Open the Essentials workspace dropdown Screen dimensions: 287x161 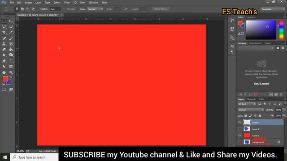pos(273,9)
